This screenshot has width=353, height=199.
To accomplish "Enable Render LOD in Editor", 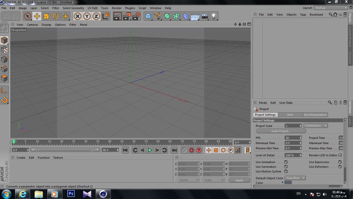I will [340, 155].
